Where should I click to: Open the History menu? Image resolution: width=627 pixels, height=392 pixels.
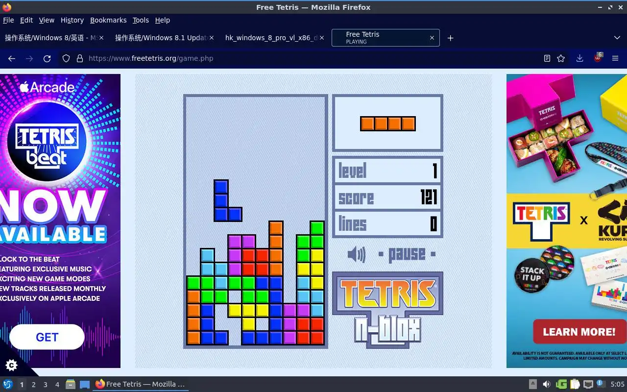pyautogui.click(x=72, y=20)
